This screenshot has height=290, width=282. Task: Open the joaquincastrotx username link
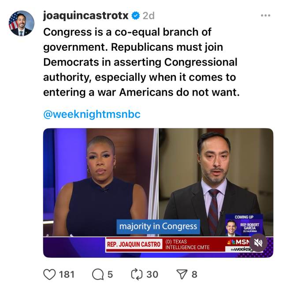[x=85, y=15]
